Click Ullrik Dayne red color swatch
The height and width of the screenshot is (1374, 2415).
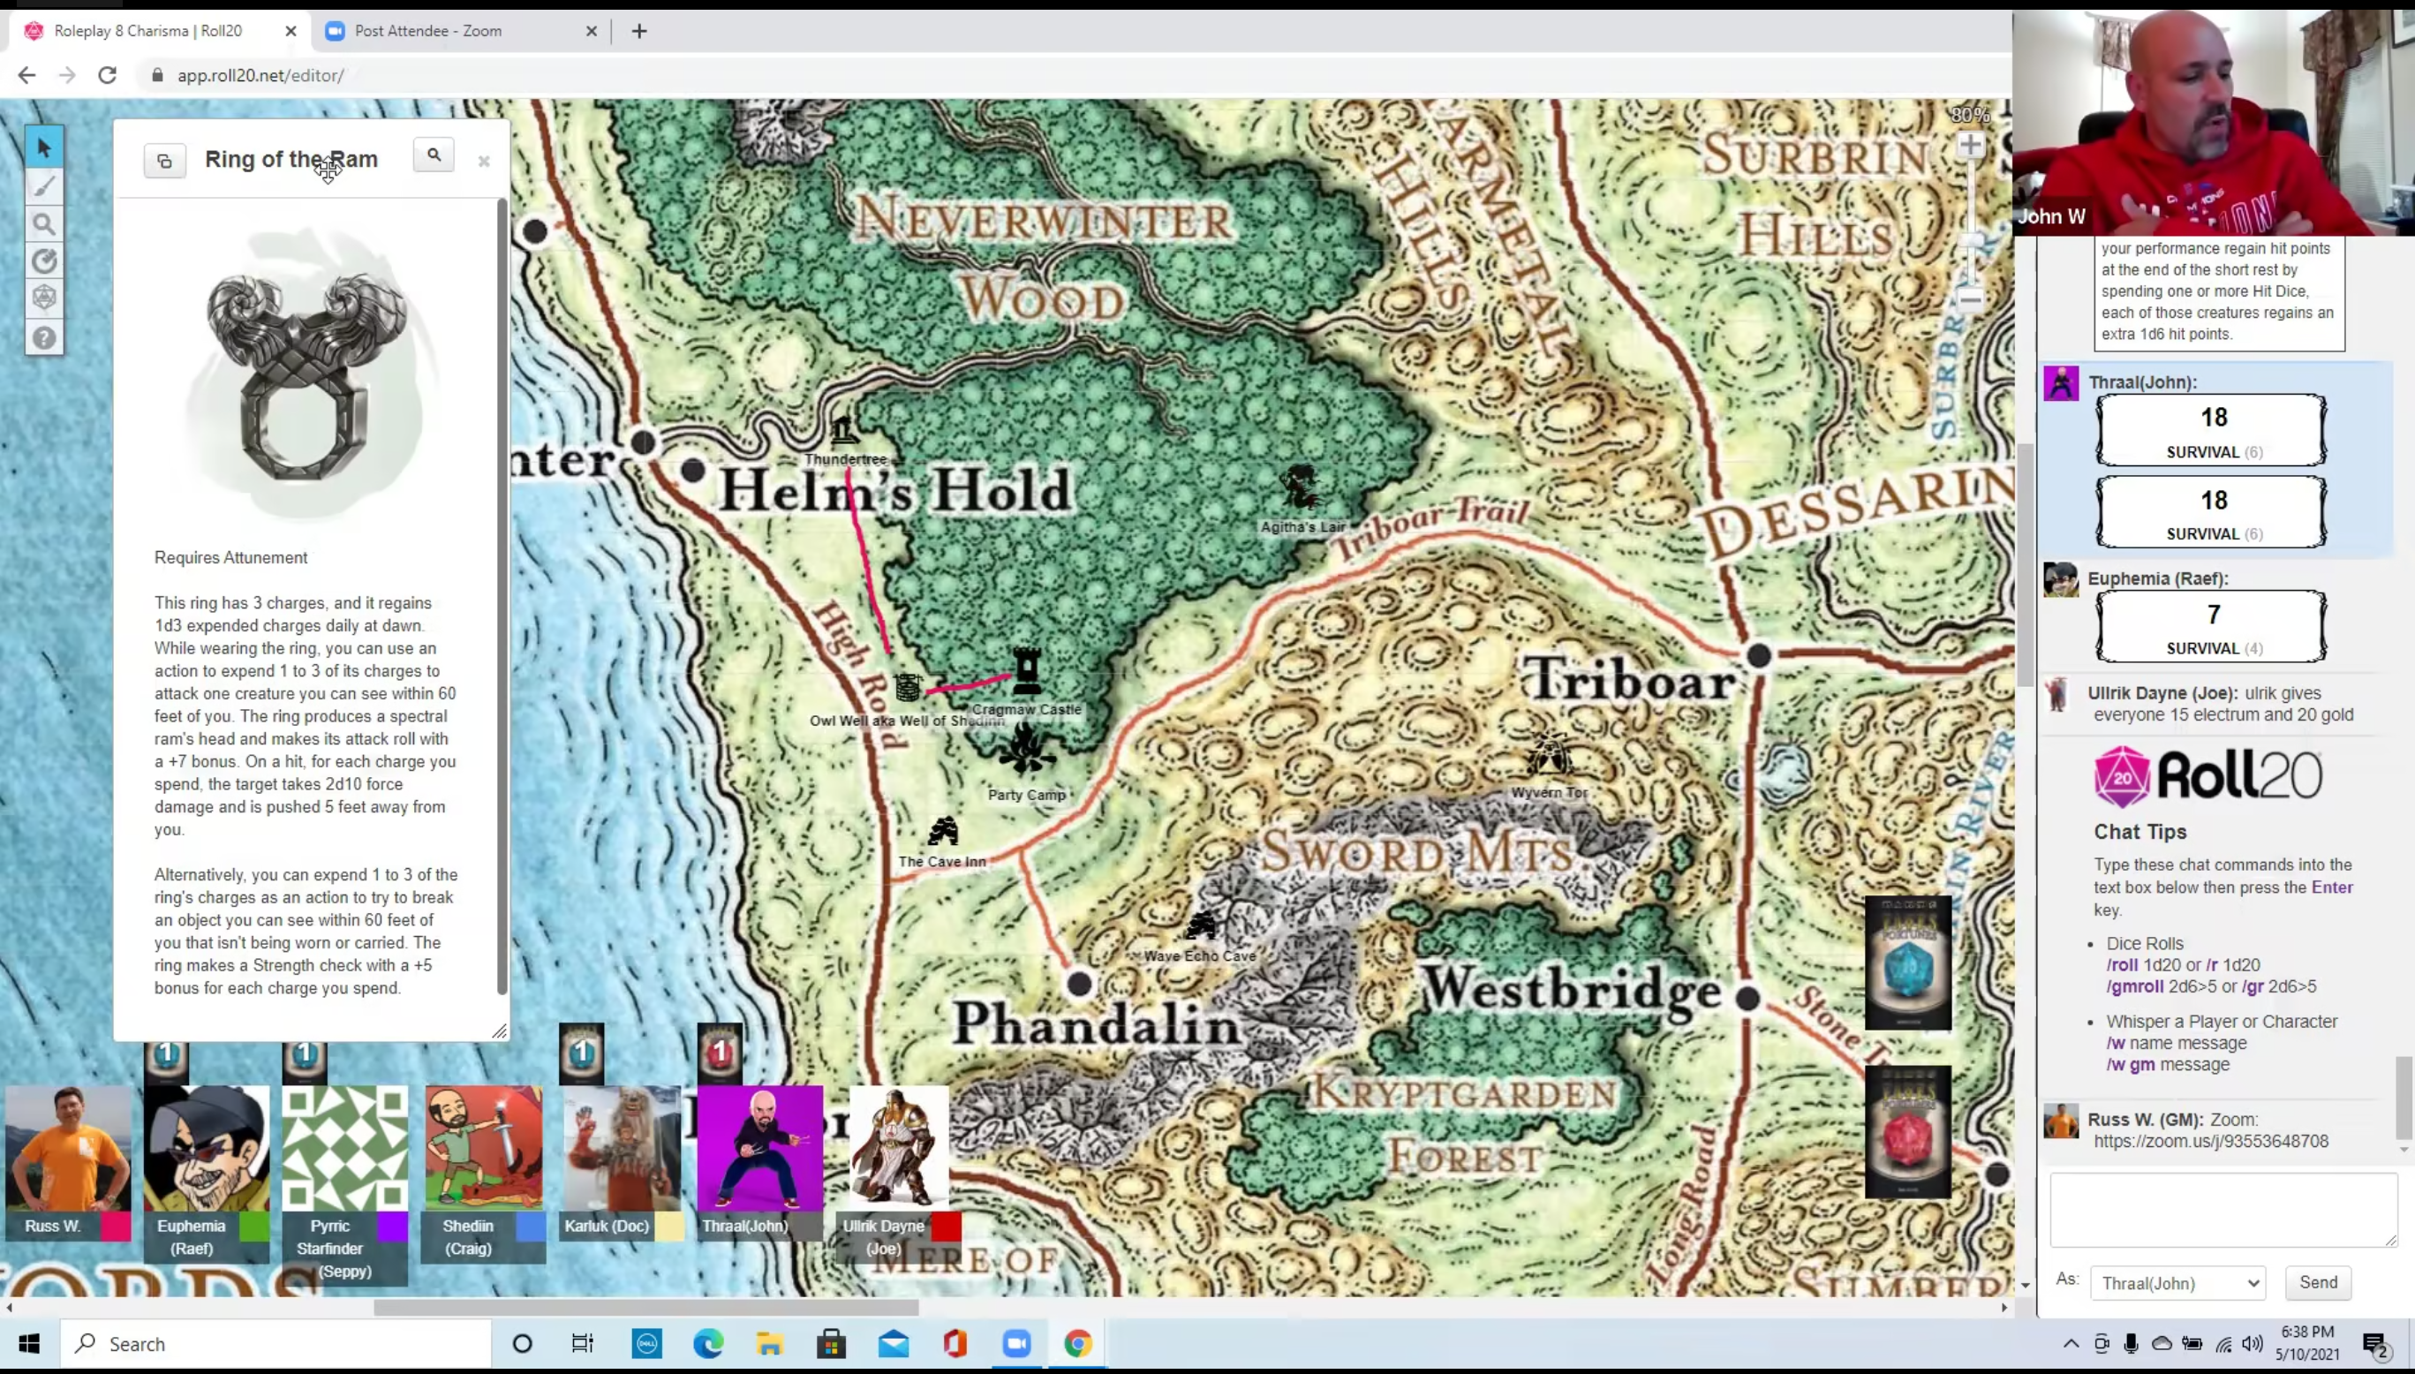point(947,1226)
